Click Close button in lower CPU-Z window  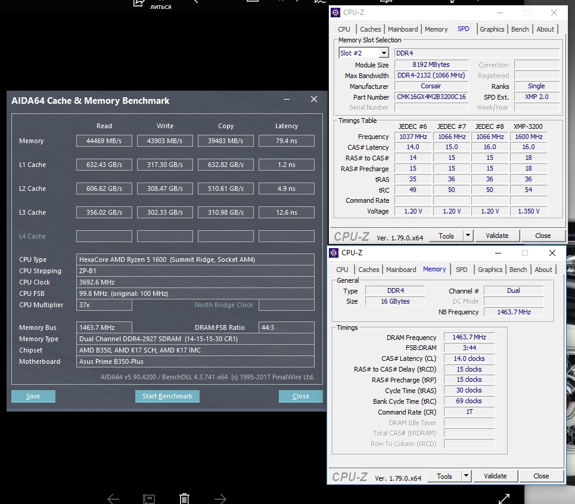tap(541, 476)
